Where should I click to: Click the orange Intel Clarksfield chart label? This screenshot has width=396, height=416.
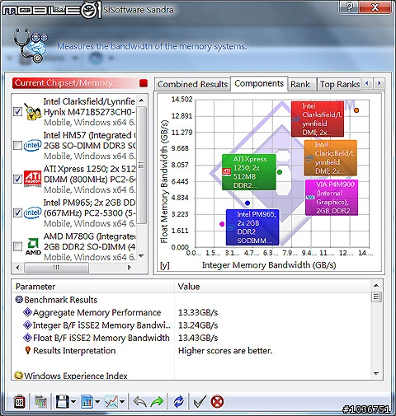(x=330, y=157)
